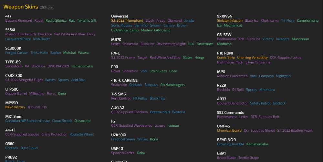The height and width of the screenshot is (162, 323).
Task: Open Canadian MP Standard Issue skin
Action: pyautogui.click(x=27, y=121)
